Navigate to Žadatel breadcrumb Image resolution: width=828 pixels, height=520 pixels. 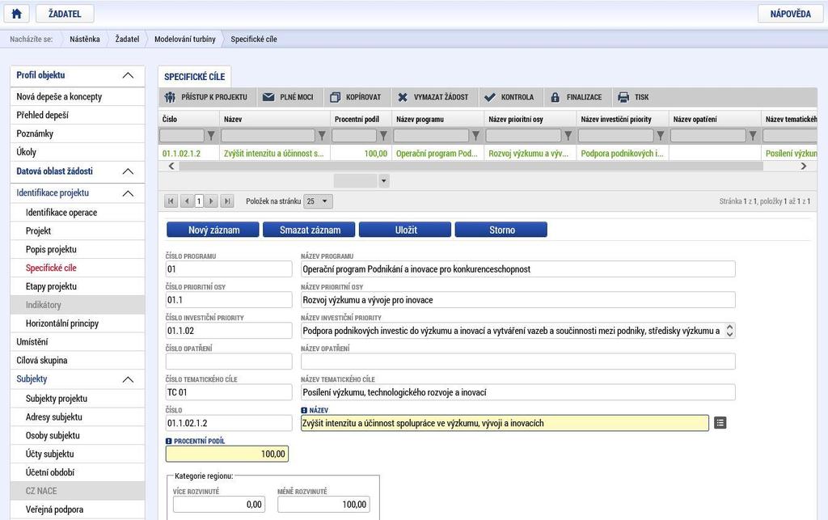127,39
